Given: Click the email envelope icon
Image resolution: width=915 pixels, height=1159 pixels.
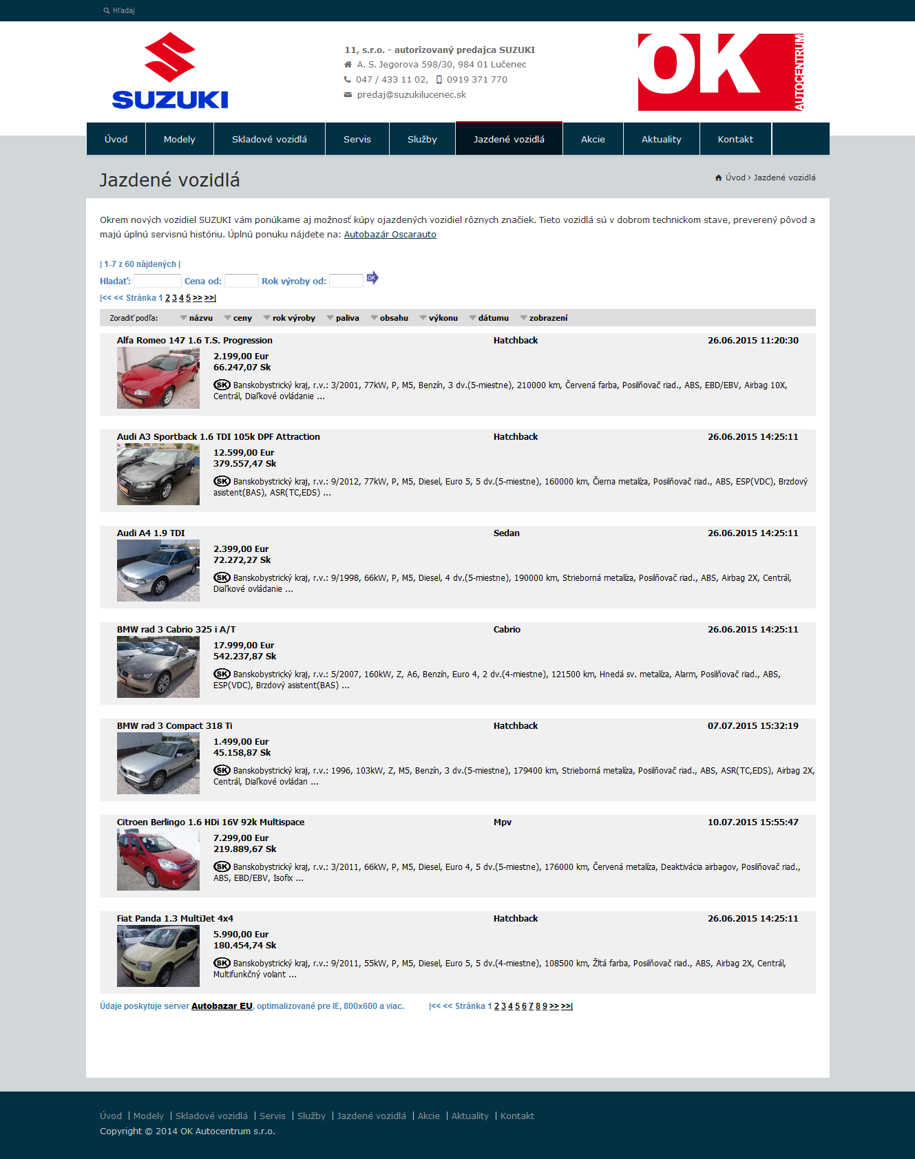Looking at the screenshot, I should point(348,95).
